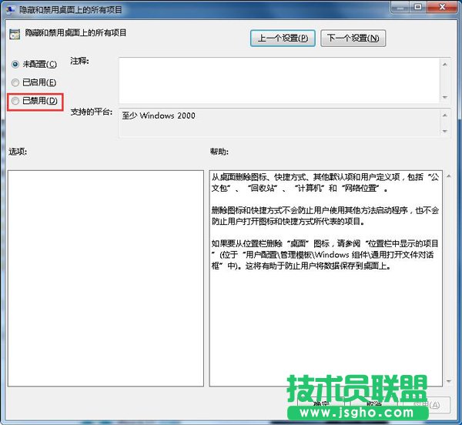The width and height of the screenshot is (462, 425).
Task: Minimize the dialog window
Action: coord(400,7)
